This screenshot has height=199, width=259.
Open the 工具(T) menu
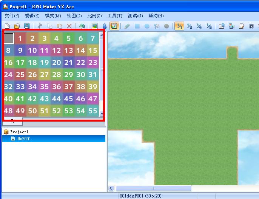pos(115,16)
